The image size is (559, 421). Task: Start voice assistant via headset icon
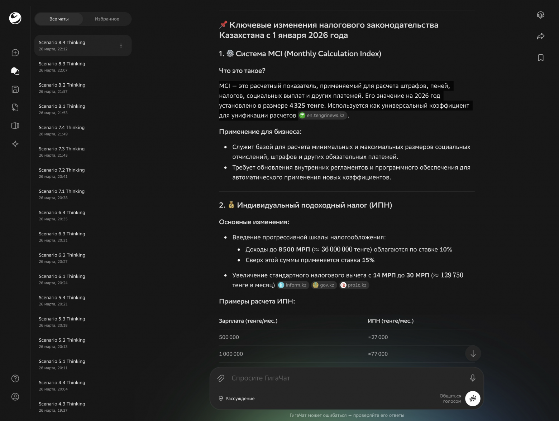tap(541, 15)
